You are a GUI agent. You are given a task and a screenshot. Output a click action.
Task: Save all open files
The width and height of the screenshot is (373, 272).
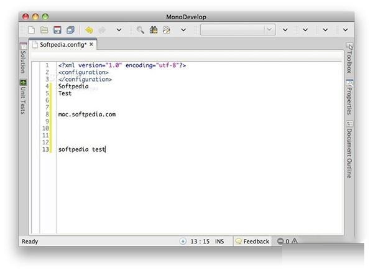coord(70,30)
